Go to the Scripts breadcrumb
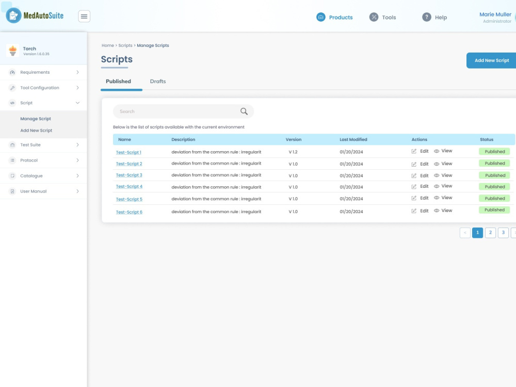 coord(125,45)
